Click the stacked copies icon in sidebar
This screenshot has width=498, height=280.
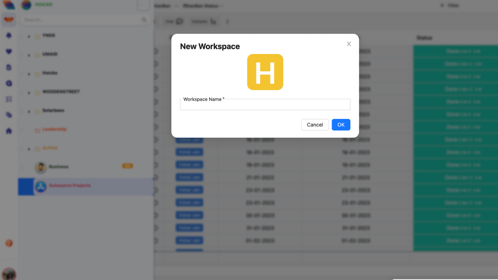[x=9, y=115]
